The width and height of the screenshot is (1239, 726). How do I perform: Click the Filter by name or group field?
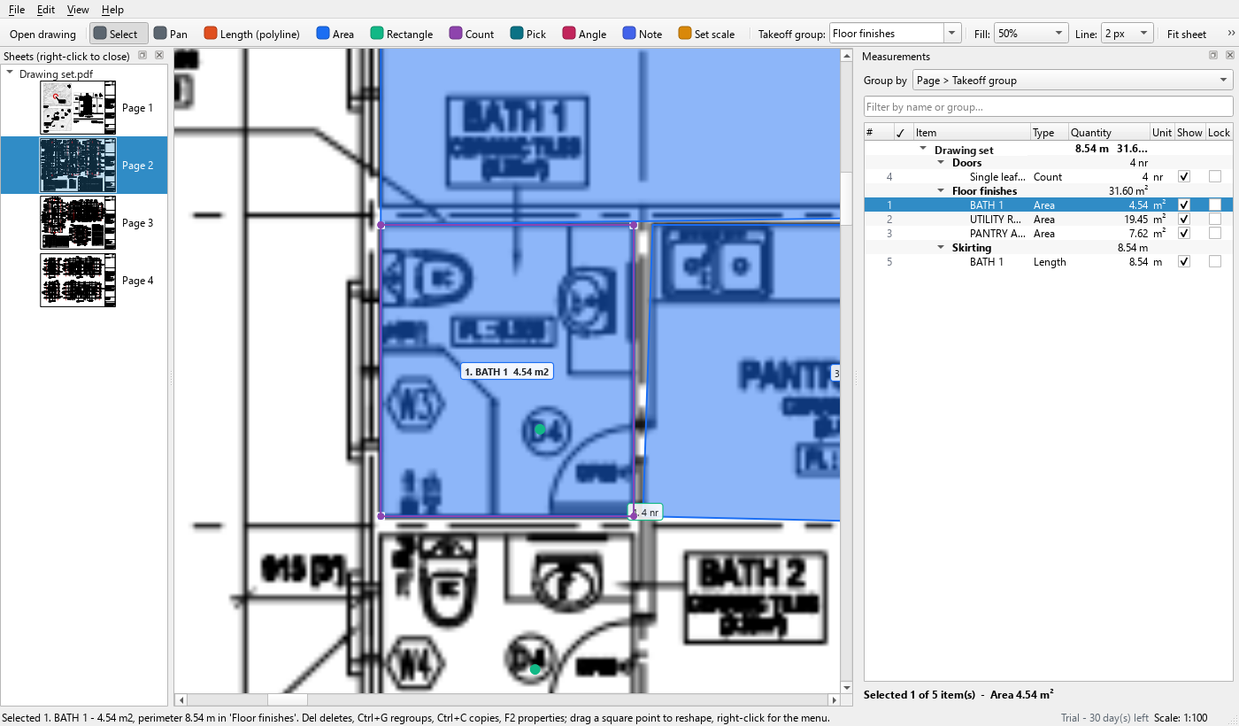pos(1049,106)
